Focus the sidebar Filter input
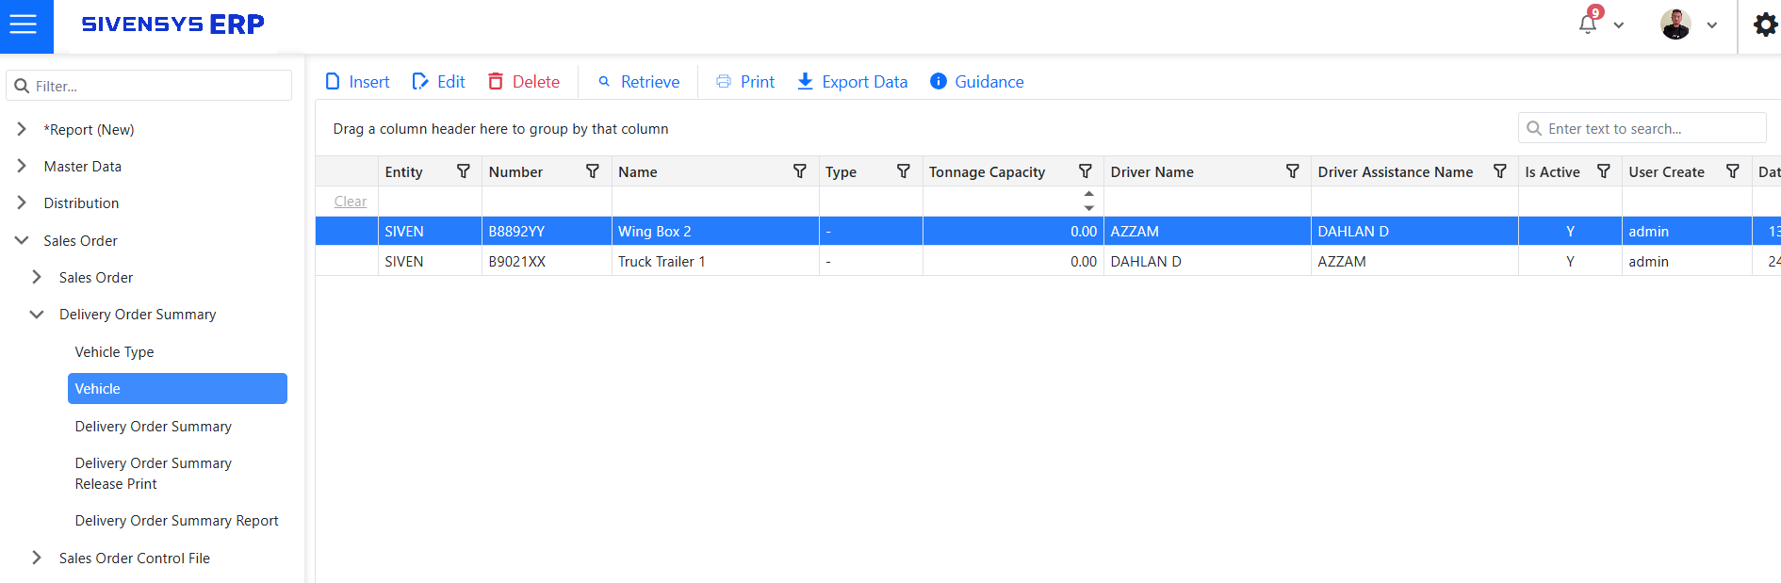The image size is (1781, 583). point(149,86)
